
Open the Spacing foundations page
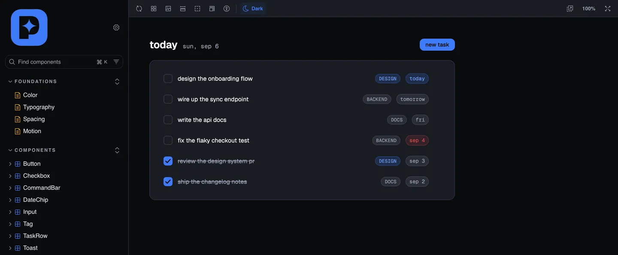(34, 119)
